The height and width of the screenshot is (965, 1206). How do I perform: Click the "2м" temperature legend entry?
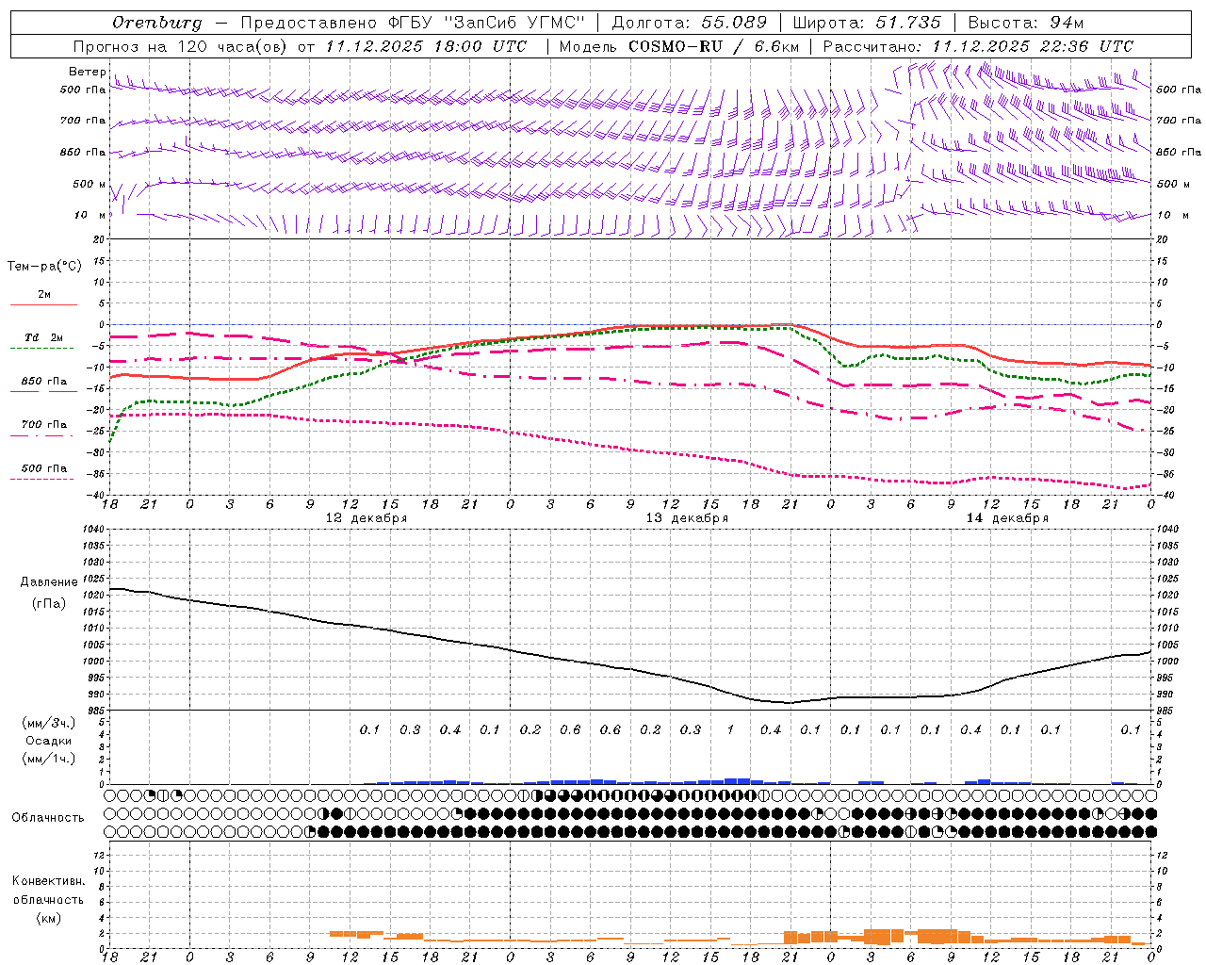pos(44,295)
